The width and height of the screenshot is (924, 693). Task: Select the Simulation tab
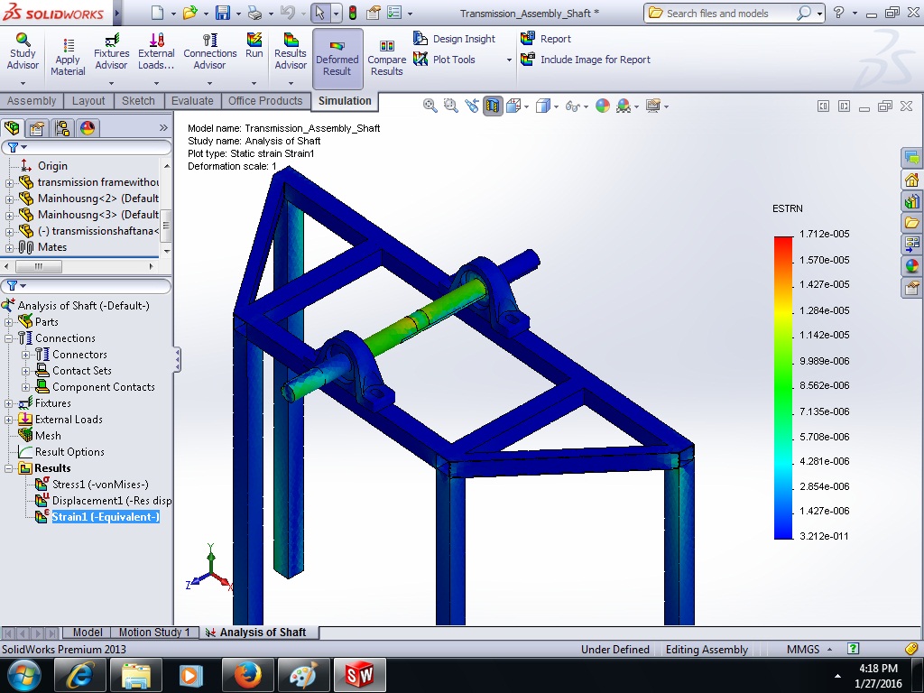click(x=345, y=101)
